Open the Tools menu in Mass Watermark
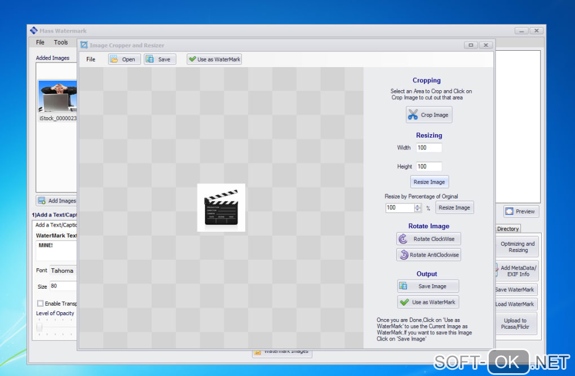Image resolution: width=575 pixels, height=376 pixels. pos(61,42)
